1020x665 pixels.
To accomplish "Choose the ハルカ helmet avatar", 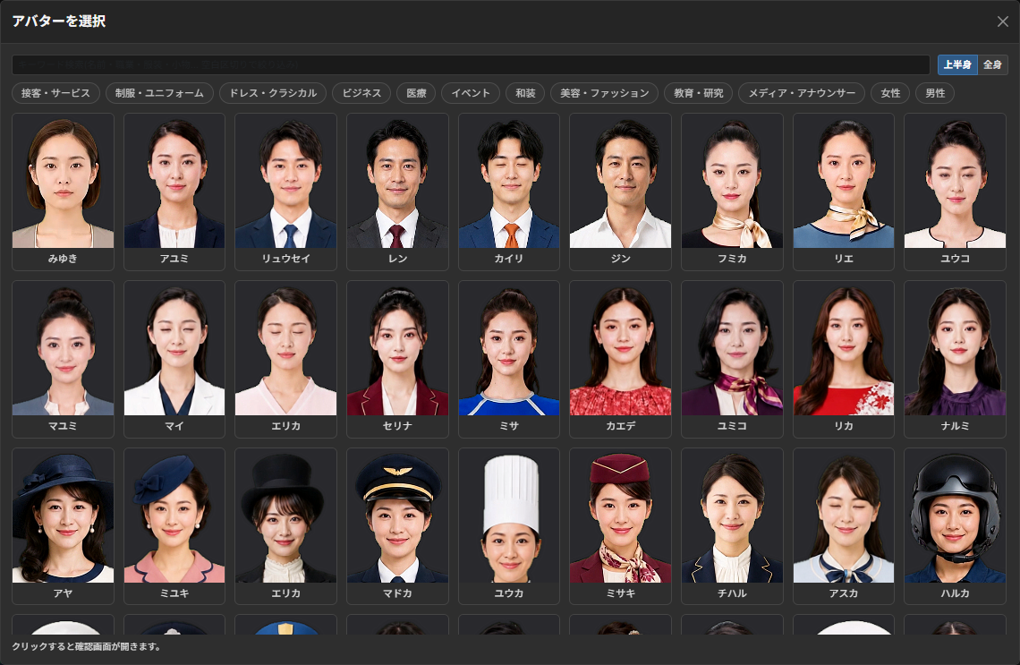I will pyautogui.click(x=955, y=526).
